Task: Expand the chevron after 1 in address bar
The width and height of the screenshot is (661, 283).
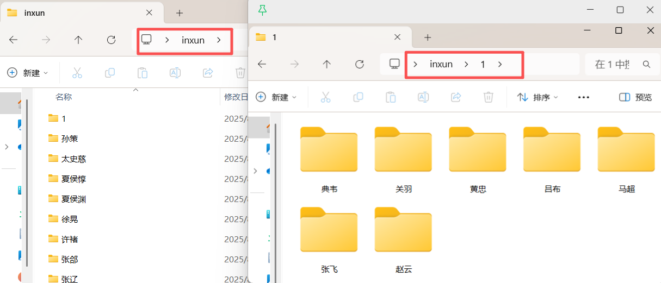Action: point(500,64)
